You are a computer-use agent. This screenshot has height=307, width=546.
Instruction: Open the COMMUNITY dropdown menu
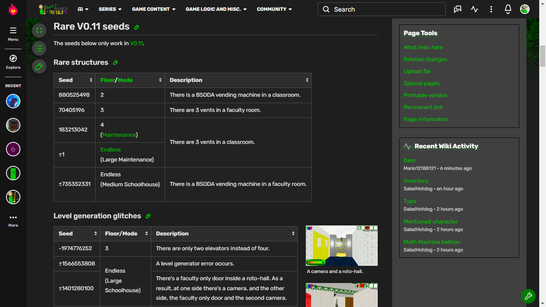pyautogui.click(x=274, y=9)
